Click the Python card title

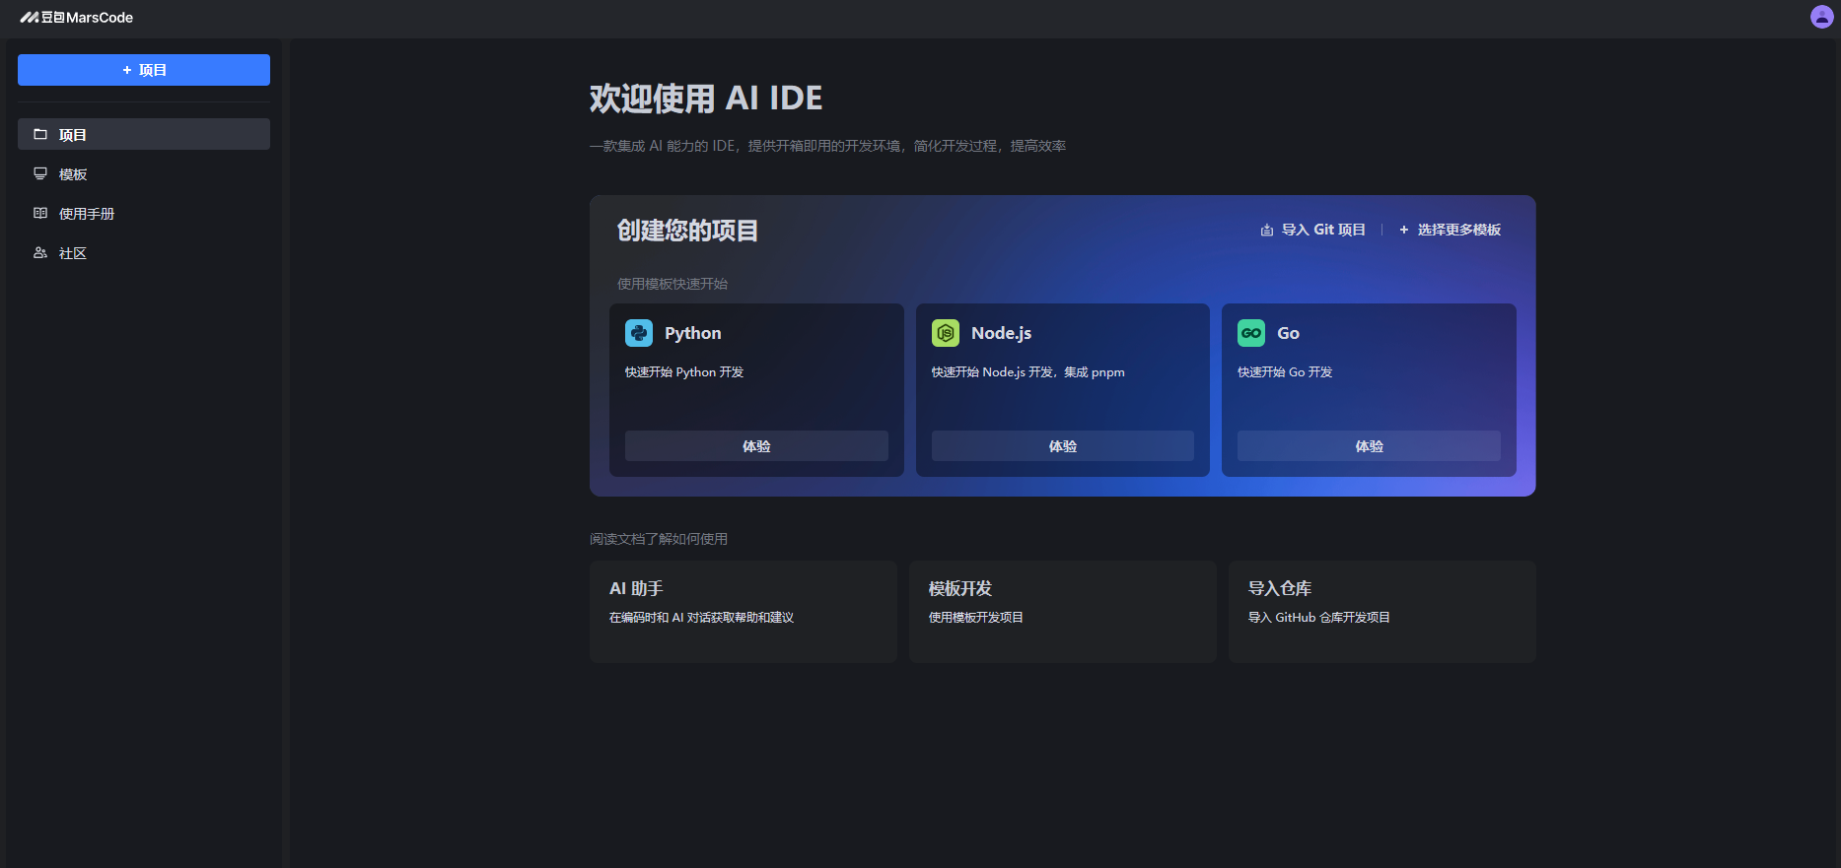[x=693, y=333]
